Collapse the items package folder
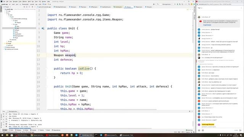Image resolution: width=244 pixels, height=137 pixels. pos(12,21)
